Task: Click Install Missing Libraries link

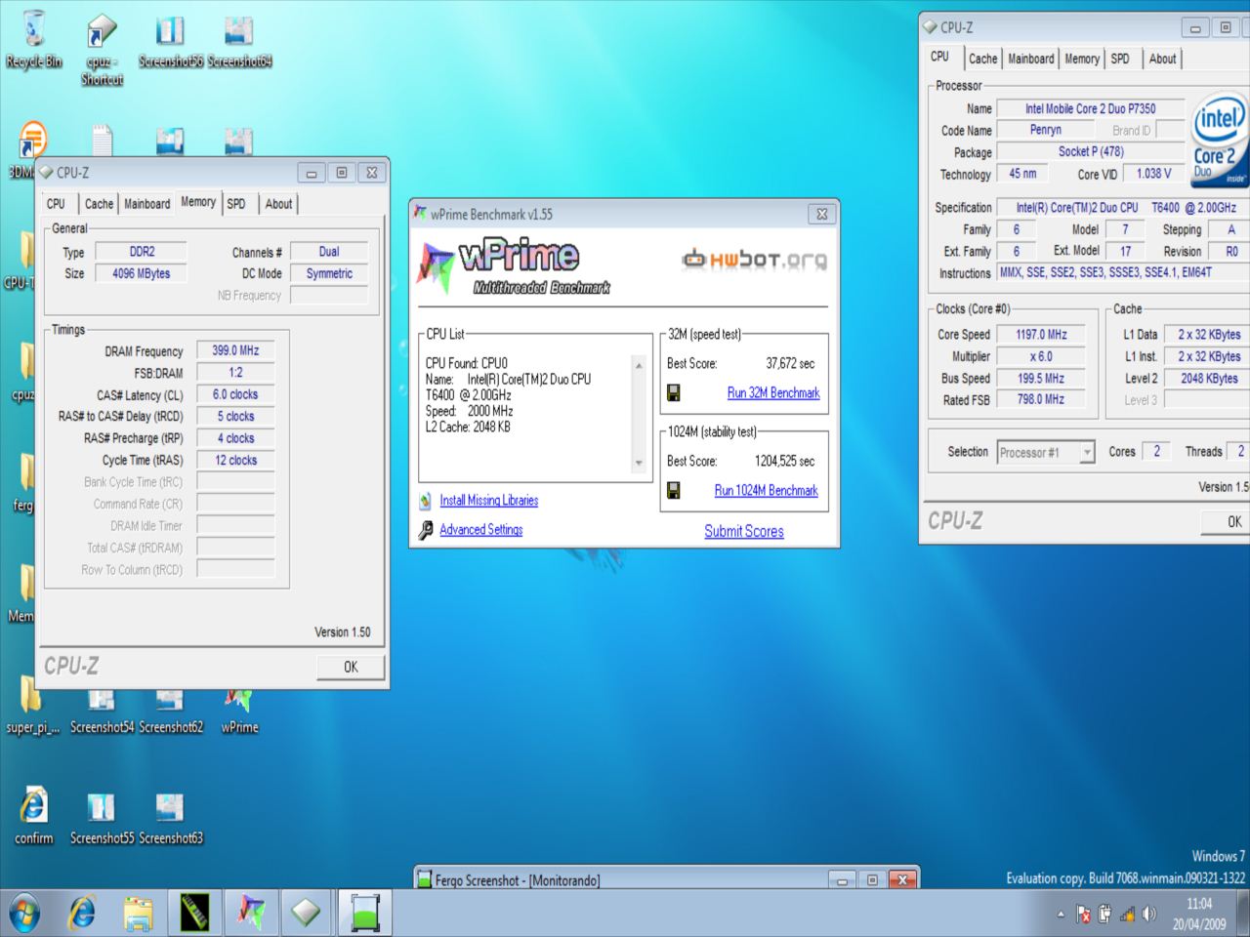Action: [x=488, y=500]
